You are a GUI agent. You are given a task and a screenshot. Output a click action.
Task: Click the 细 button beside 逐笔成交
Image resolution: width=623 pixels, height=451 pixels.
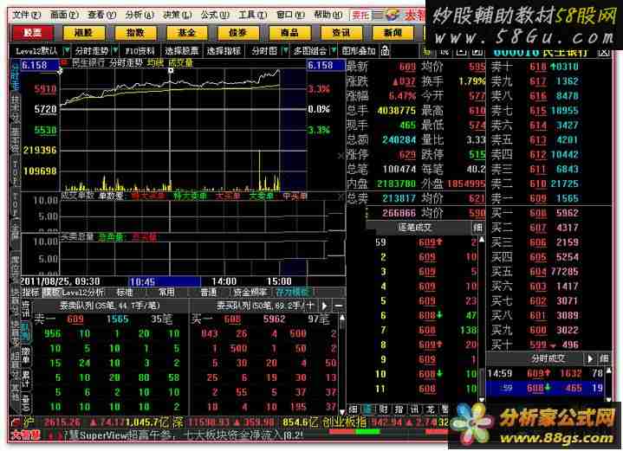coord(477,228)
